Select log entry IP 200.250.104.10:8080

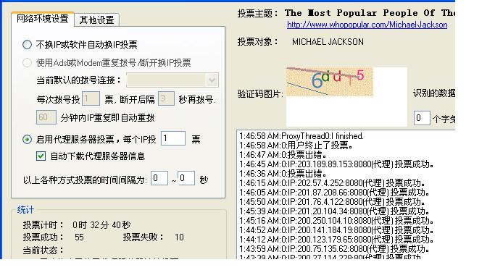tap(336, 221)
